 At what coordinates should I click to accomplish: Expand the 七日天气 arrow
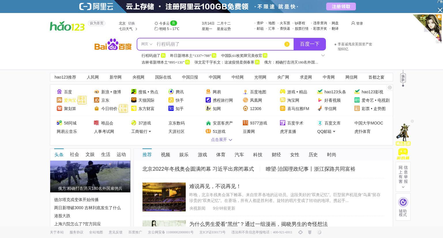pyautogui.click(x=136, y=29)
